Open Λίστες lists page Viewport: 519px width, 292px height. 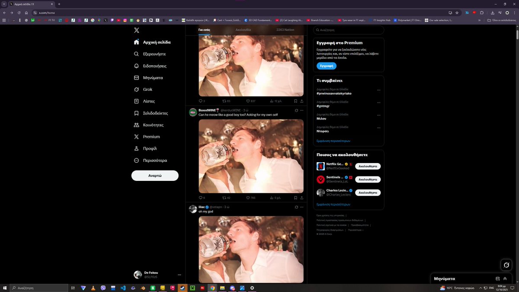click(144, 101)
